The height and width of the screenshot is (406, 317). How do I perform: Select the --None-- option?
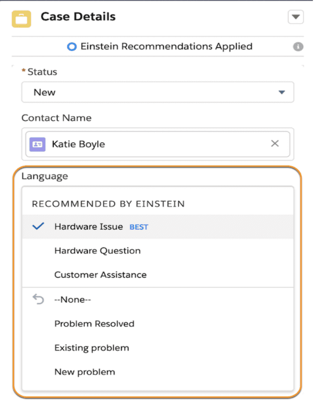coord(73,300)
